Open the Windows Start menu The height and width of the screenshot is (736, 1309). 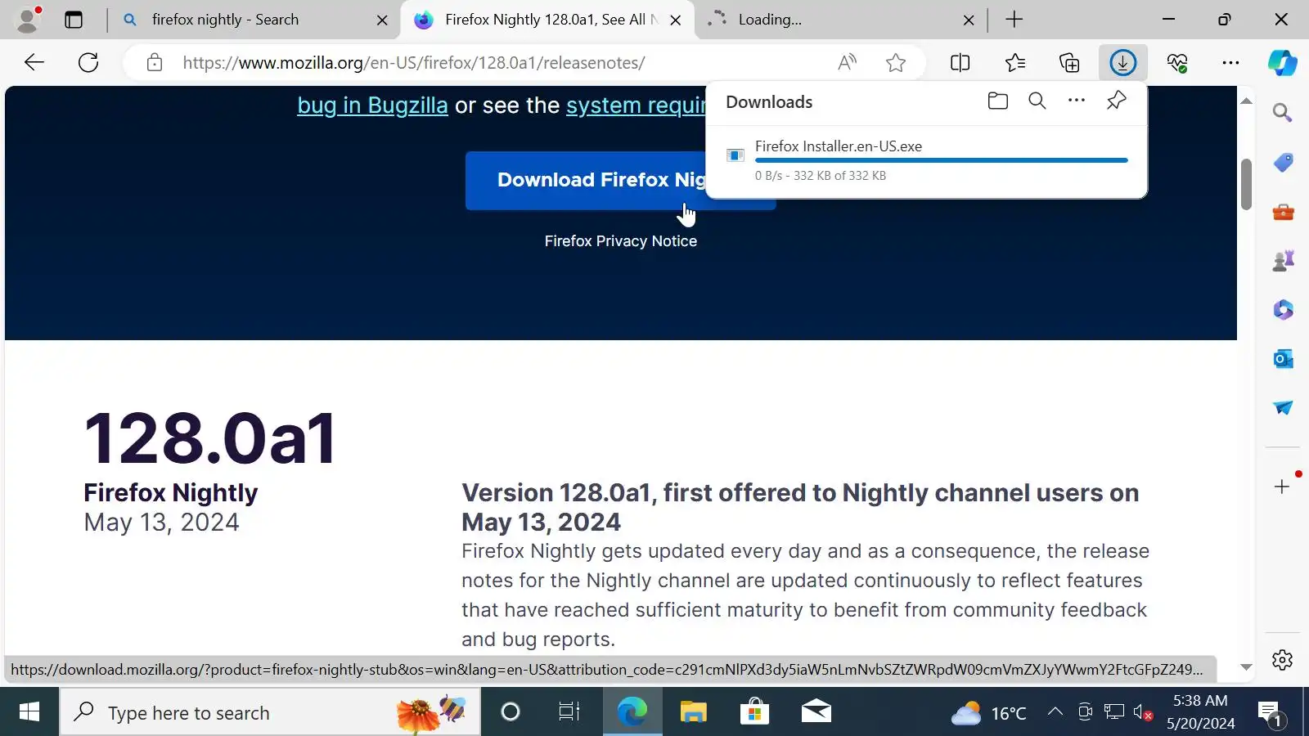(x=29, y=712)
